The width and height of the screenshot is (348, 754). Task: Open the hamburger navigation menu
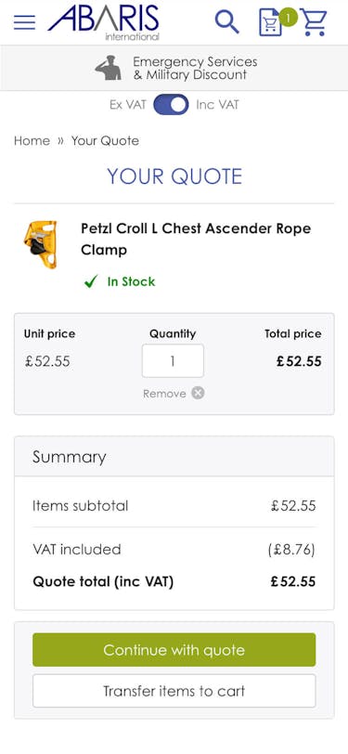click(x=24, y=22)
